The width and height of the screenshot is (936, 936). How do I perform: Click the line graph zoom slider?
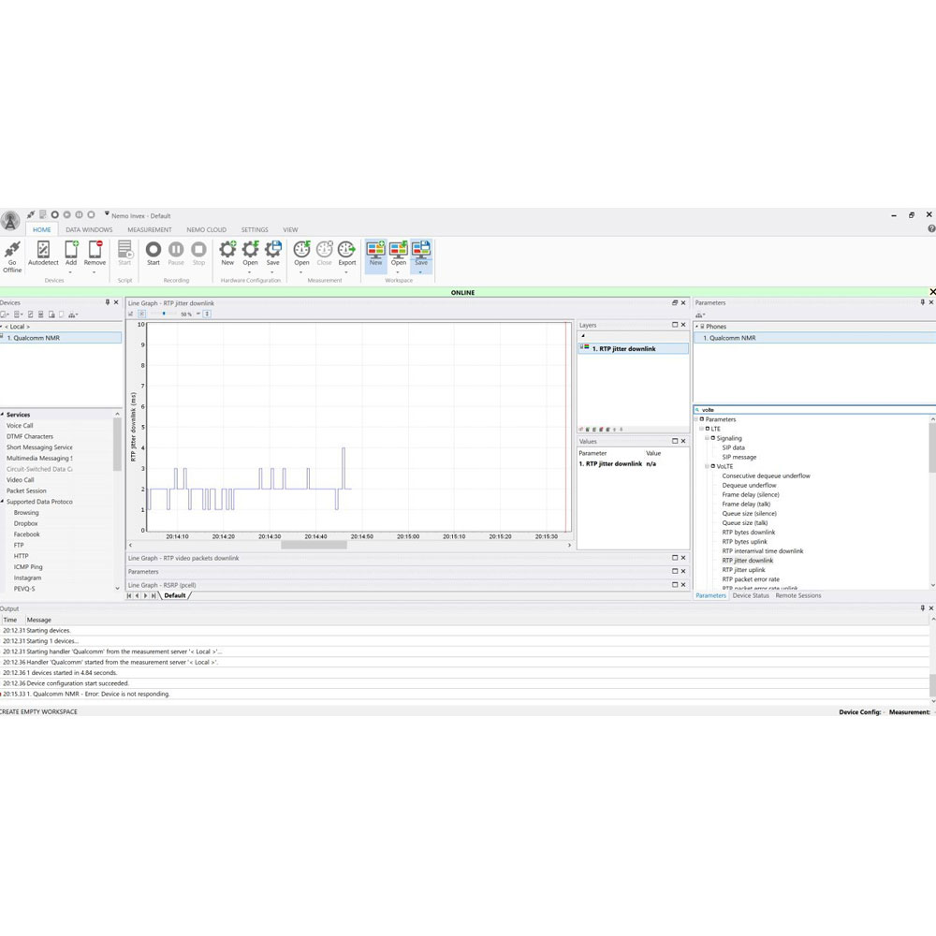165,314
